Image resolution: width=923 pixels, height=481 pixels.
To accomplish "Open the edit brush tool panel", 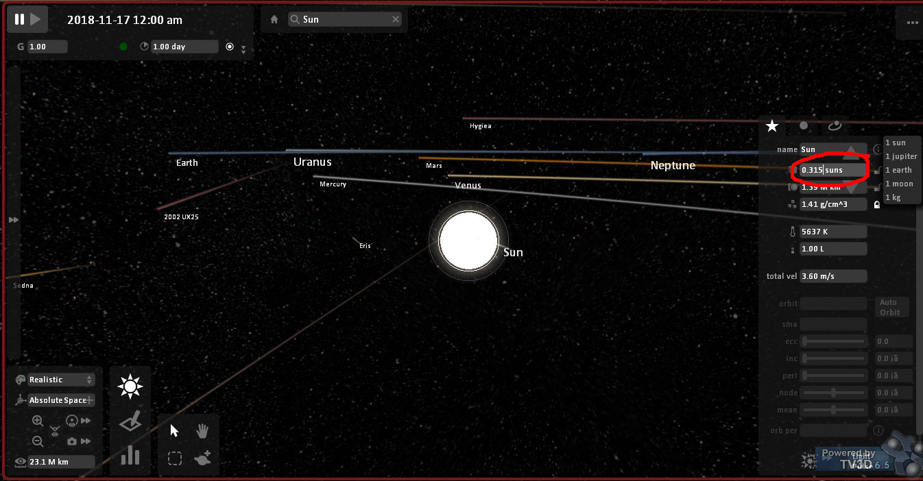I will (x=130, y=421).
